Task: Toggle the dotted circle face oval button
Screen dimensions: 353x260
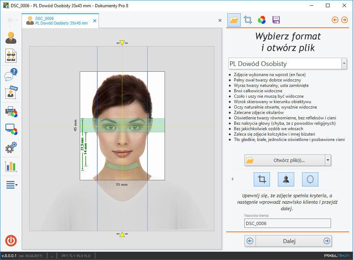Action: point(310,179)
